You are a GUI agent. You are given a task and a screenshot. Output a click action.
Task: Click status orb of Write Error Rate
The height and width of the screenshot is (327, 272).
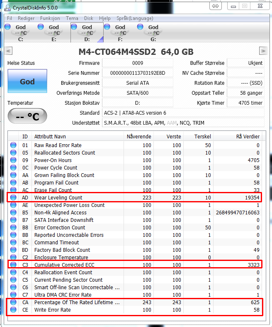click(x=13, y=310)
